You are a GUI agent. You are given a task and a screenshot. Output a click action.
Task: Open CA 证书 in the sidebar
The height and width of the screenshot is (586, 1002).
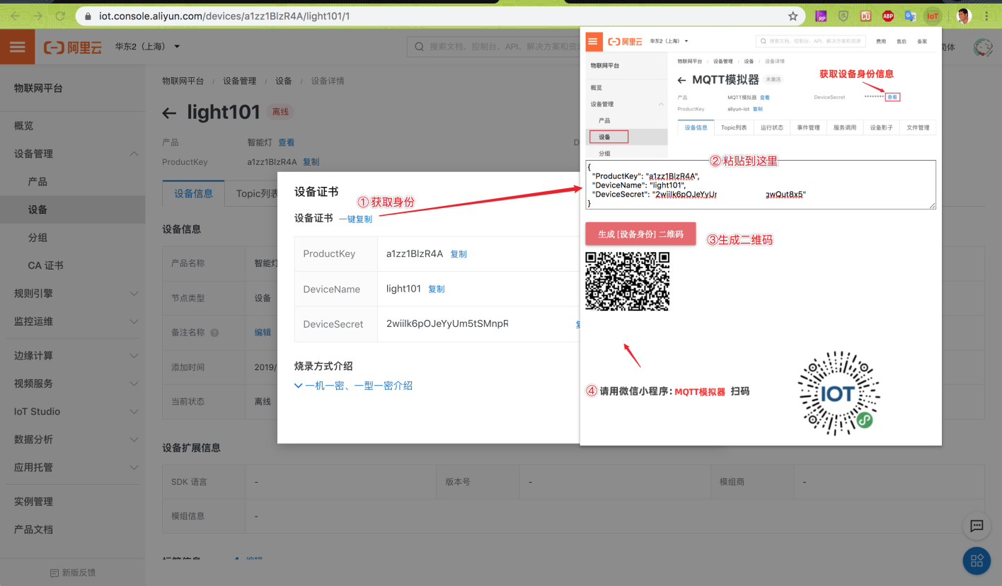point(46,265)
